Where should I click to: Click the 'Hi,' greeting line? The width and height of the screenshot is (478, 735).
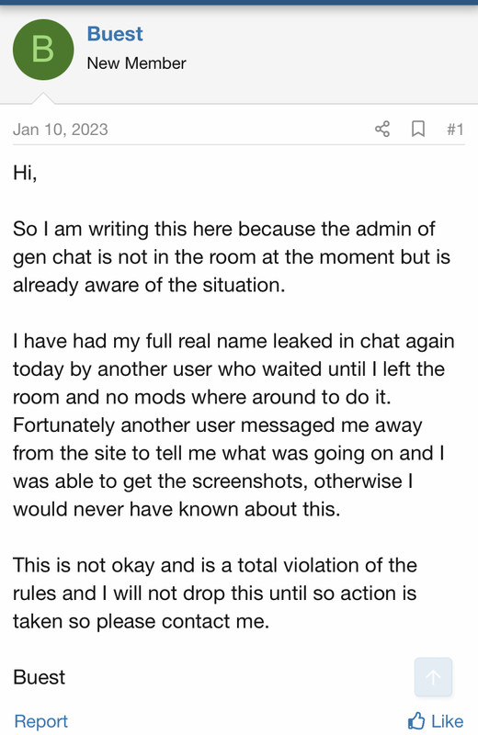25,173
